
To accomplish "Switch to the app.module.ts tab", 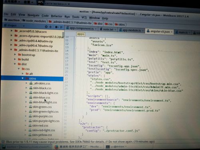I will pyautogui.click(x=131, y=30).
